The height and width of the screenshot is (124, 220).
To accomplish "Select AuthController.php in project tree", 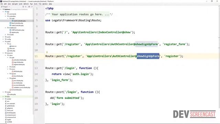I will 19,21.
